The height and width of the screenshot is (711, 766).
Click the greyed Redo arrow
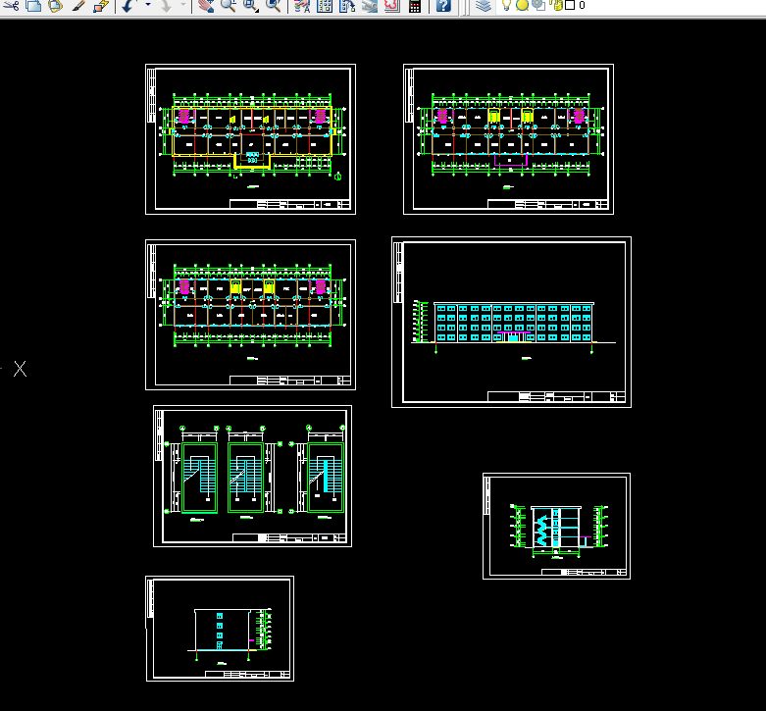[x=166, y=6]
